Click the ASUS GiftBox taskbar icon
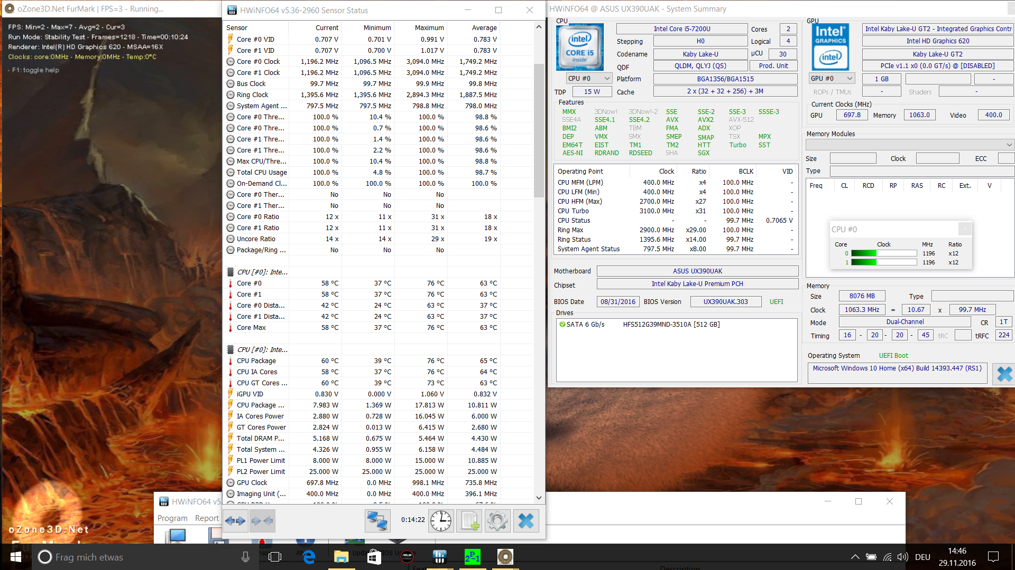This screenshot has height=570, width=1015. [x=407, y=557]
